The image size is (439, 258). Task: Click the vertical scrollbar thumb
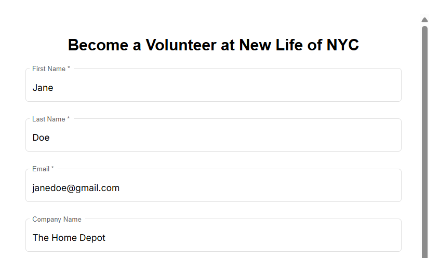tap(424, 140)
